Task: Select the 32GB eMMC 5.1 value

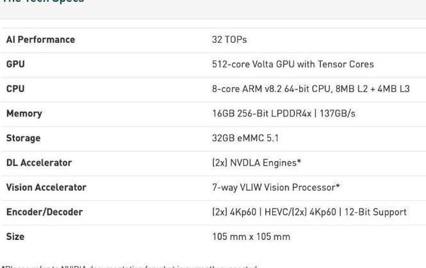Action: tap(245, 138)
